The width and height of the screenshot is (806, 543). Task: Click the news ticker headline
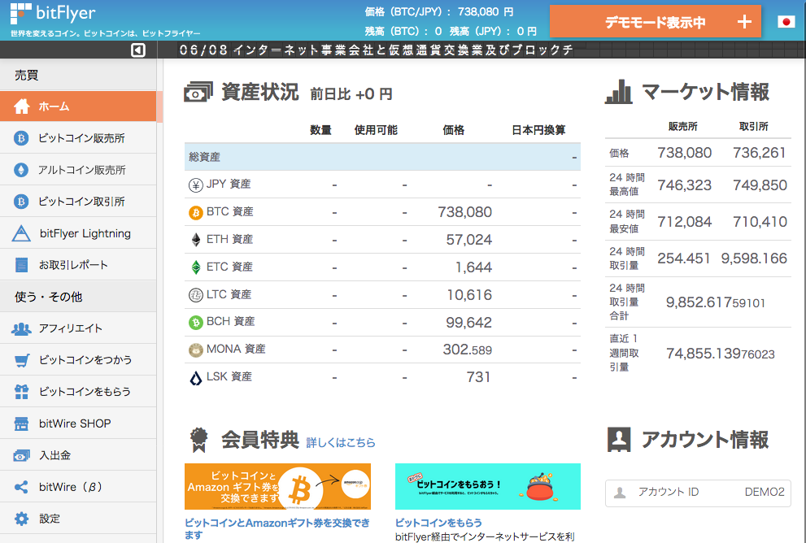click(x=377, y=50)
